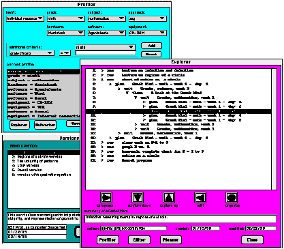Open the software dropdown in Profiler
This screenshot has width=284, height=249.
coord(106,33)
